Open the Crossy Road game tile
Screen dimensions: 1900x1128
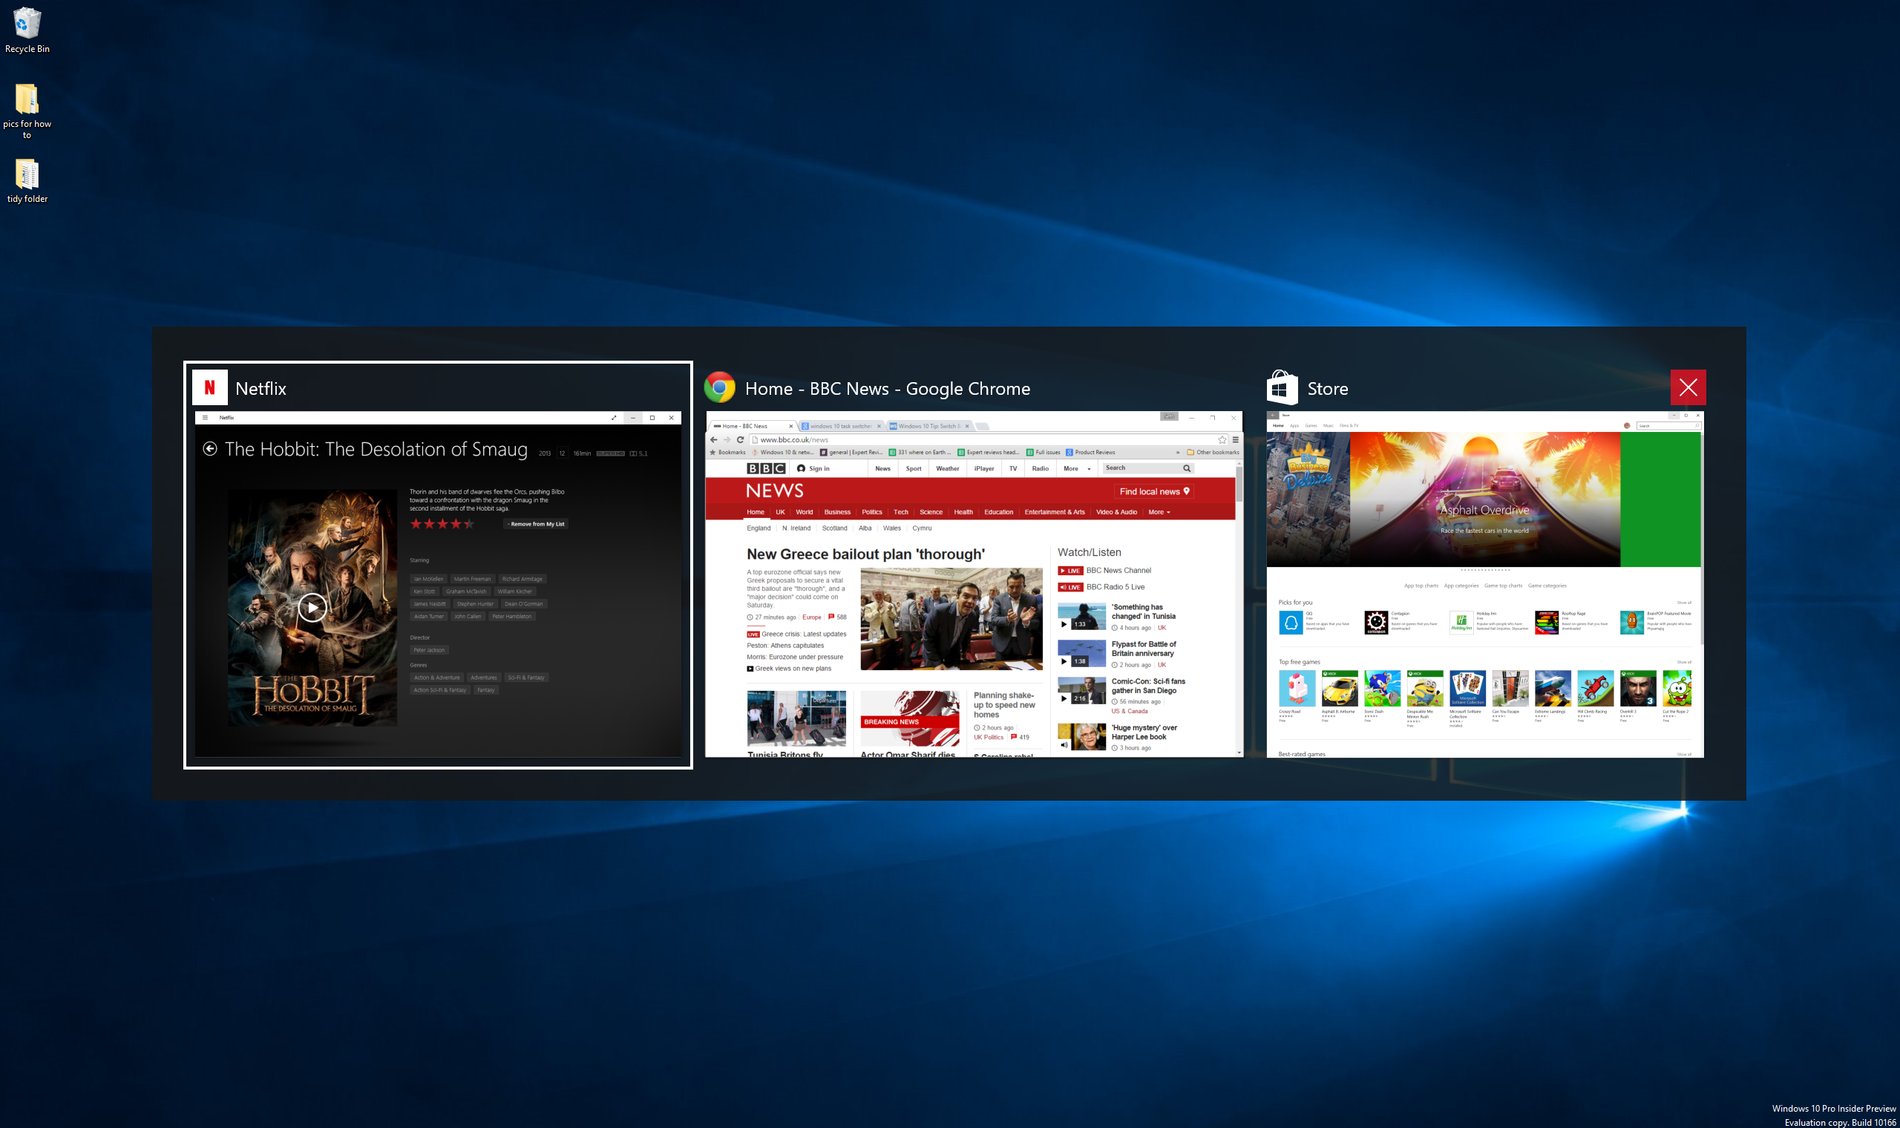[1297, 695]
